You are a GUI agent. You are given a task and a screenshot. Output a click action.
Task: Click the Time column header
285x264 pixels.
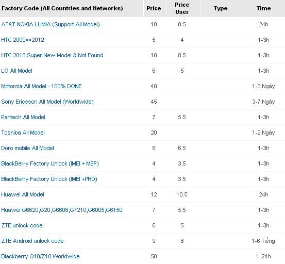[263, 8]
